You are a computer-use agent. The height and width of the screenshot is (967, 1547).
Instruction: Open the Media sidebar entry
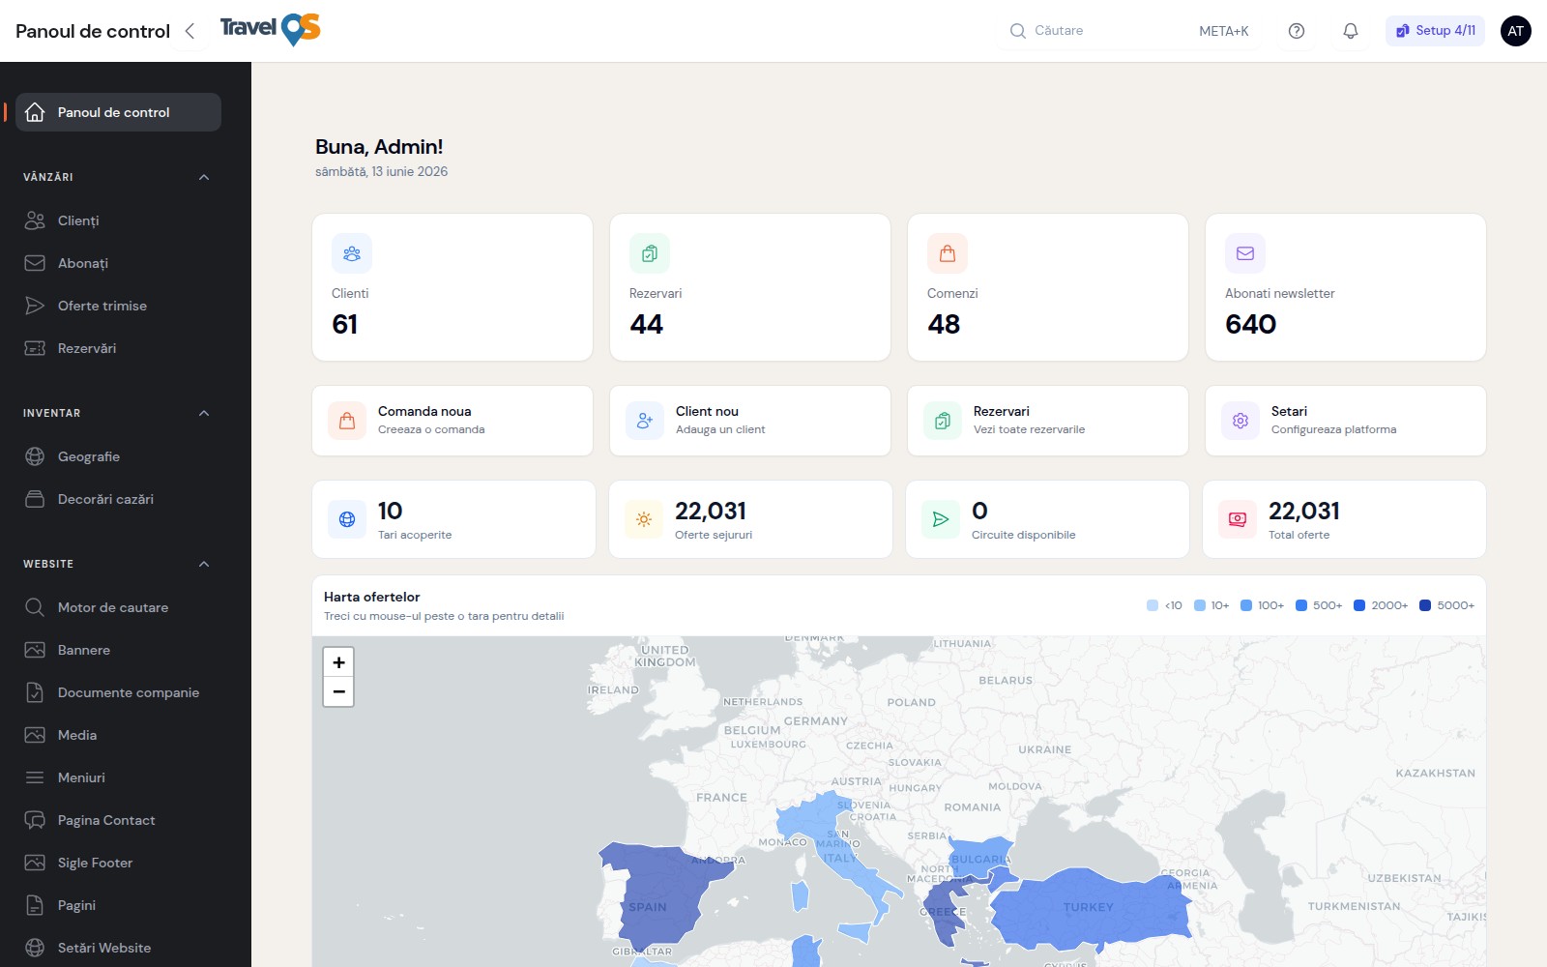point(118,735)
